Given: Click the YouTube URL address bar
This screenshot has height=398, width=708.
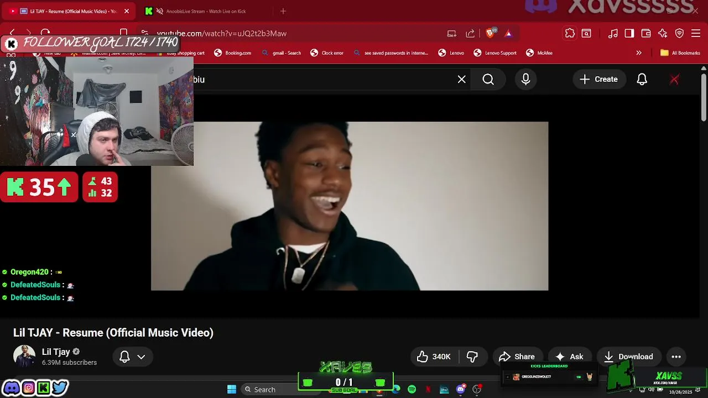Looking at the screenshot, I should [x=299, y=34].
